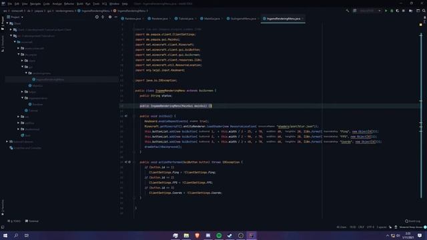Run the application with green play icon
The image size is (427, 240).
[x=386, y=11]
